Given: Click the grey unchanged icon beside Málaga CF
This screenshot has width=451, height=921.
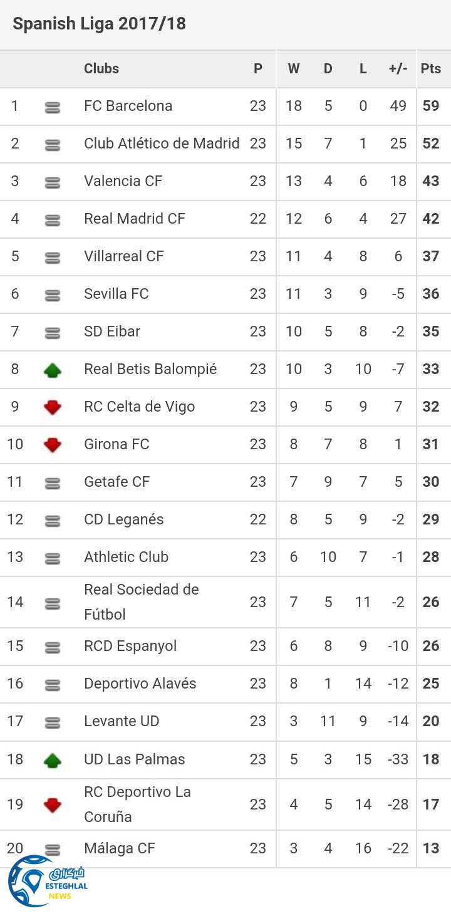Looking at the screenshot, I should 53,850.
